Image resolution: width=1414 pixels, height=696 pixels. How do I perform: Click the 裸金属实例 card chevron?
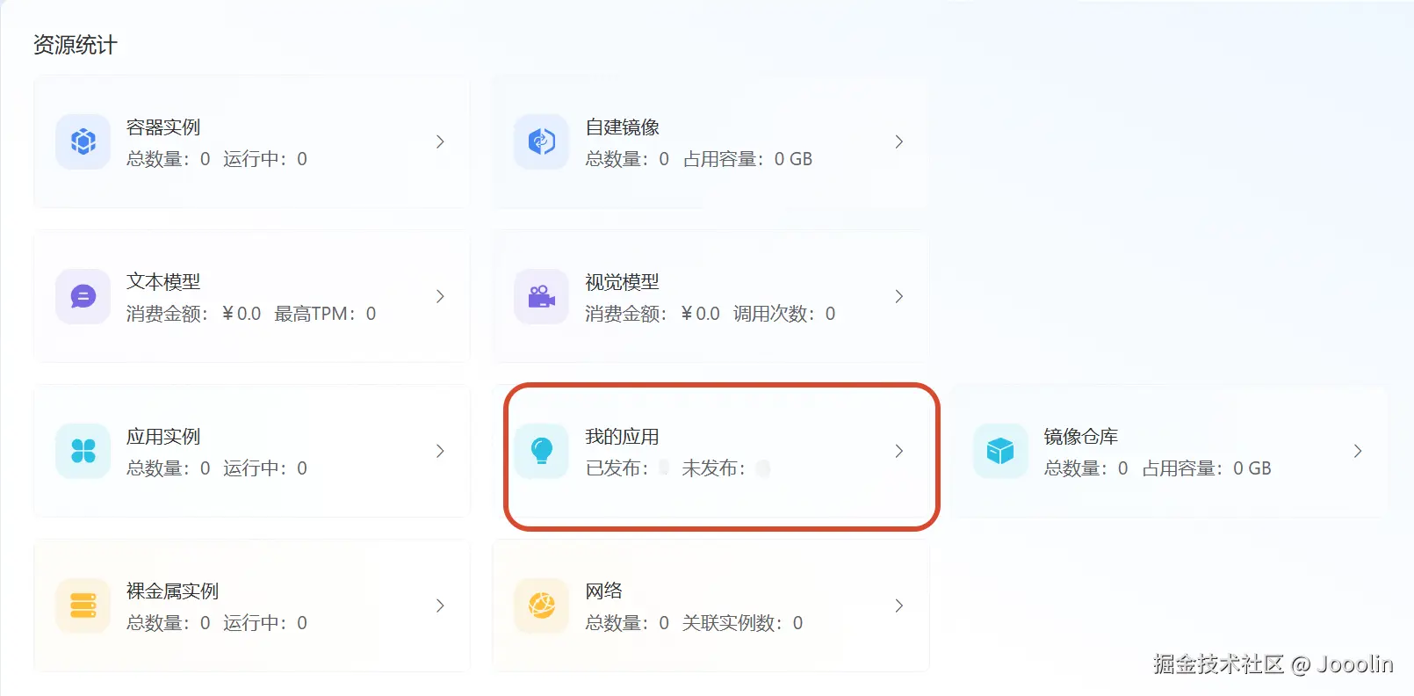pyautogui.click(x=440, y=605)
